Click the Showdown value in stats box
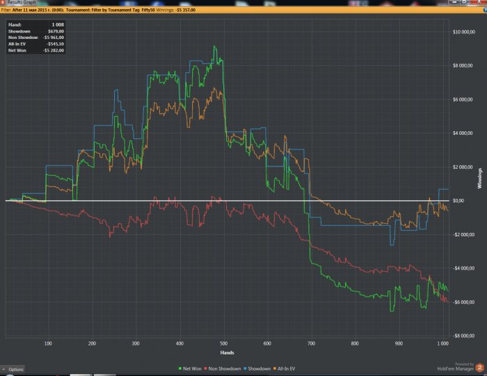 pyautogui.click(x=54, y=31)
